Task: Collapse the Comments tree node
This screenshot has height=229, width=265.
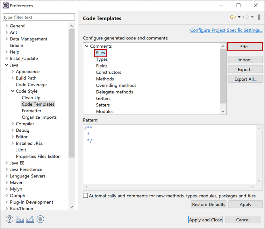Action: [x=87, y=46]
